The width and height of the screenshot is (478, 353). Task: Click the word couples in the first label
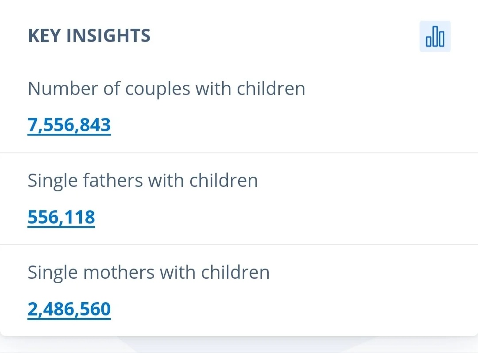[x=158, y=90]
